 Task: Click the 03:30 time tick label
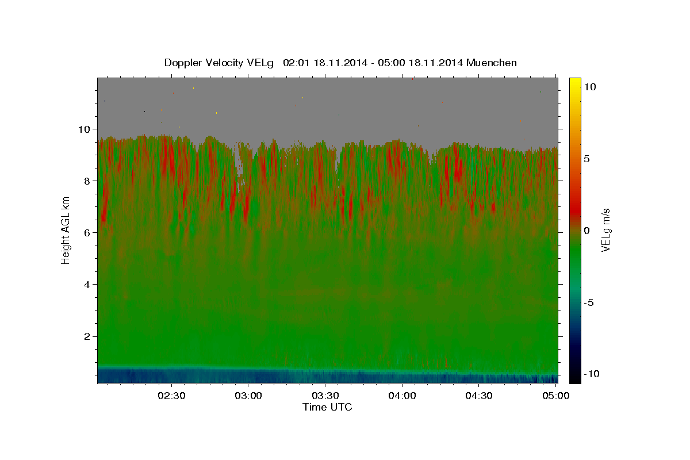(x=325, y=396)
